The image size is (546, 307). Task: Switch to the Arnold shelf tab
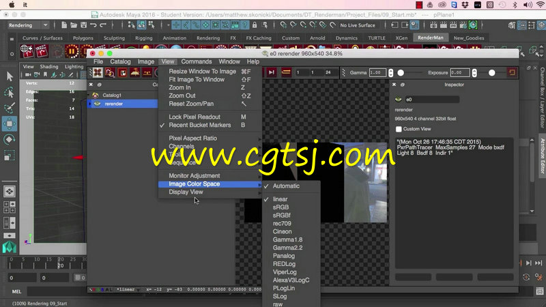pyautogui.click(x=317, y=38)
